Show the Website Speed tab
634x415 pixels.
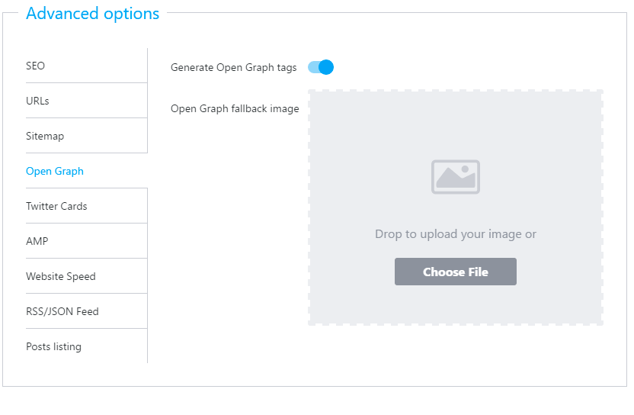(61, 276)
